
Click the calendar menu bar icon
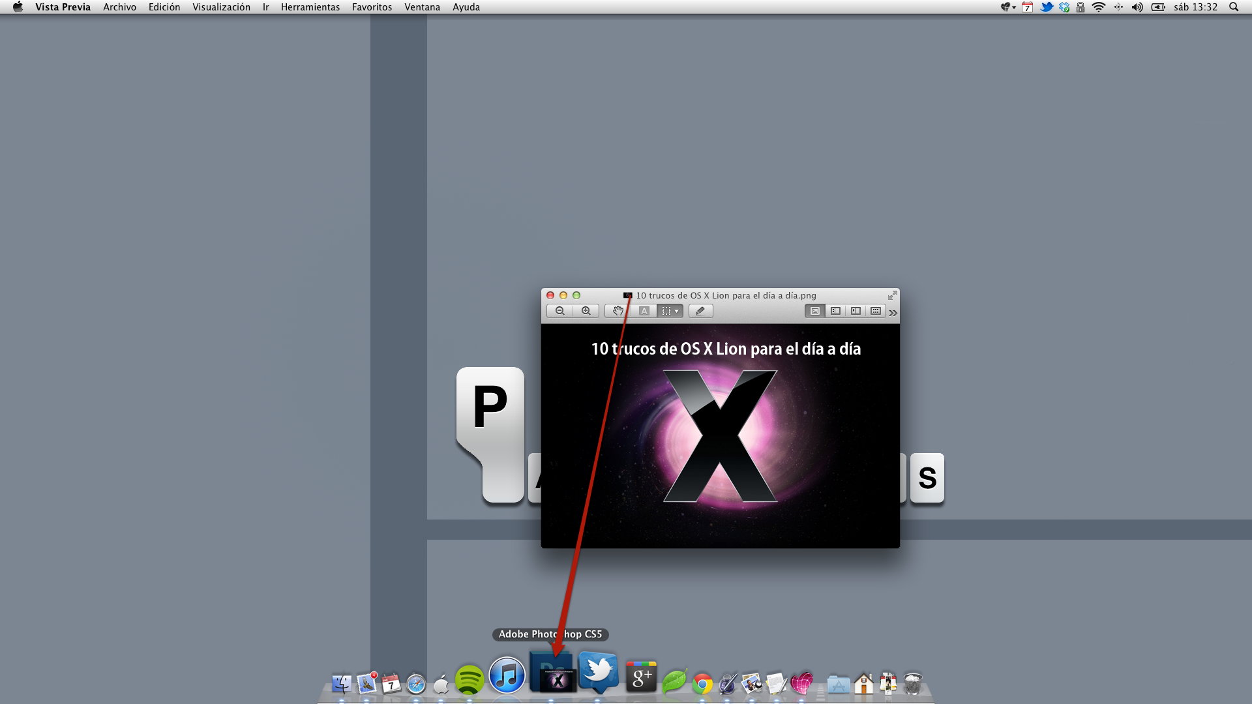click(x=1027, y=7)
